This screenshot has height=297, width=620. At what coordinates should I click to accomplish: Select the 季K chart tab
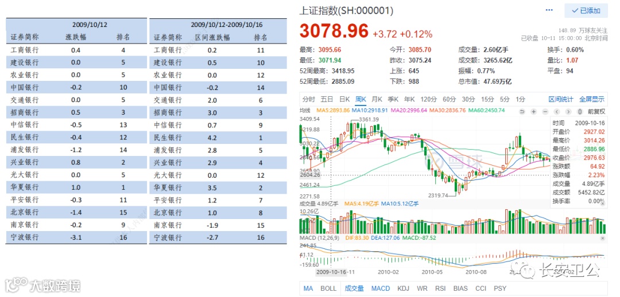pyautogui.click(x=393, y=99)
